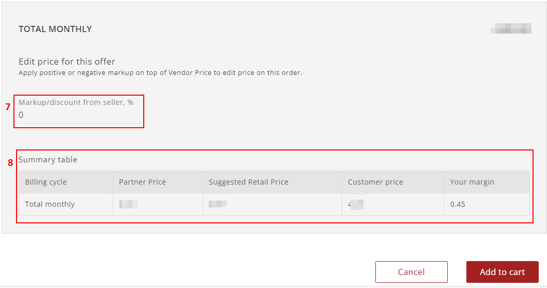
Task: Focus the Markup/discount from seller field
Action: click(80, 115)
